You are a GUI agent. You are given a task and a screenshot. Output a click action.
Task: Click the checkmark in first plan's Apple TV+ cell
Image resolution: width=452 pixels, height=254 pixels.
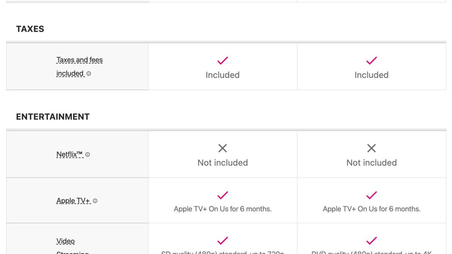[x=223, y=195]
